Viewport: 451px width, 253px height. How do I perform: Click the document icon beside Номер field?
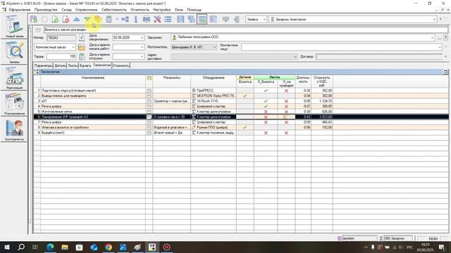click(82, 37)
